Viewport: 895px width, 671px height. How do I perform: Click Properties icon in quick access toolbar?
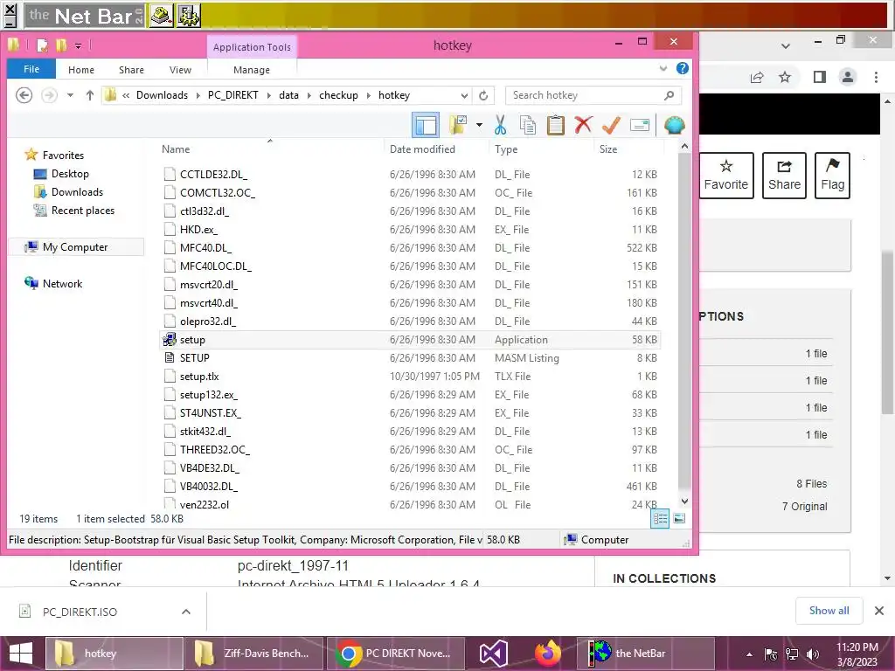pyautogui.click(x=42, y=45)
